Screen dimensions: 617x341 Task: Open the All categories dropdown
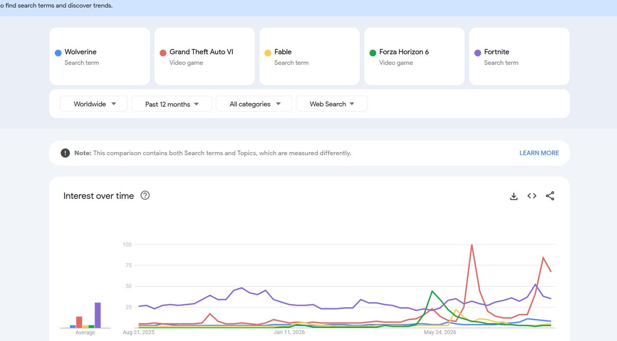(x=254, y=104)
